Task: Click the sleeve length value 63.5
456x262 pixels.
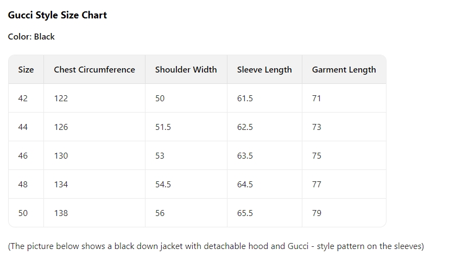Action: click(245, 156)
